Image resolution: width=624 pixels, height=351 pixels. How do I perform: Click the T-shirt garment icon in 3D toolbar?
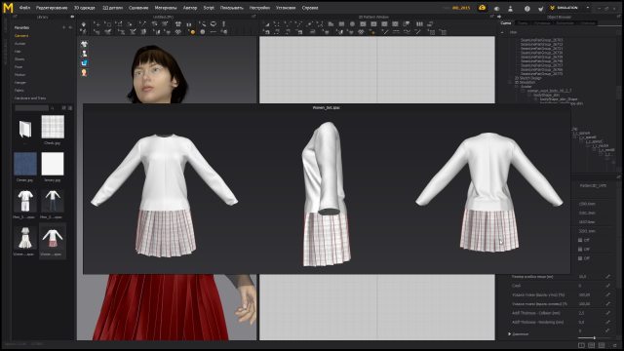click(x=177, y=24)
